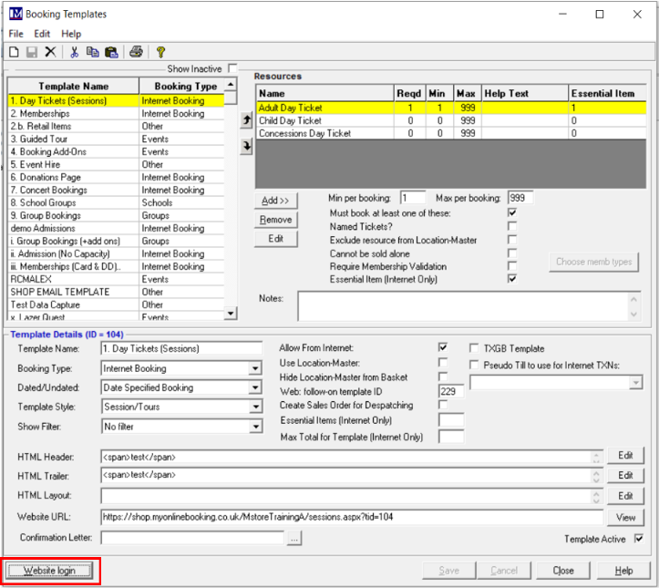659x588 pixels.
Task: Click the Website login button
Action: [50, 571]
